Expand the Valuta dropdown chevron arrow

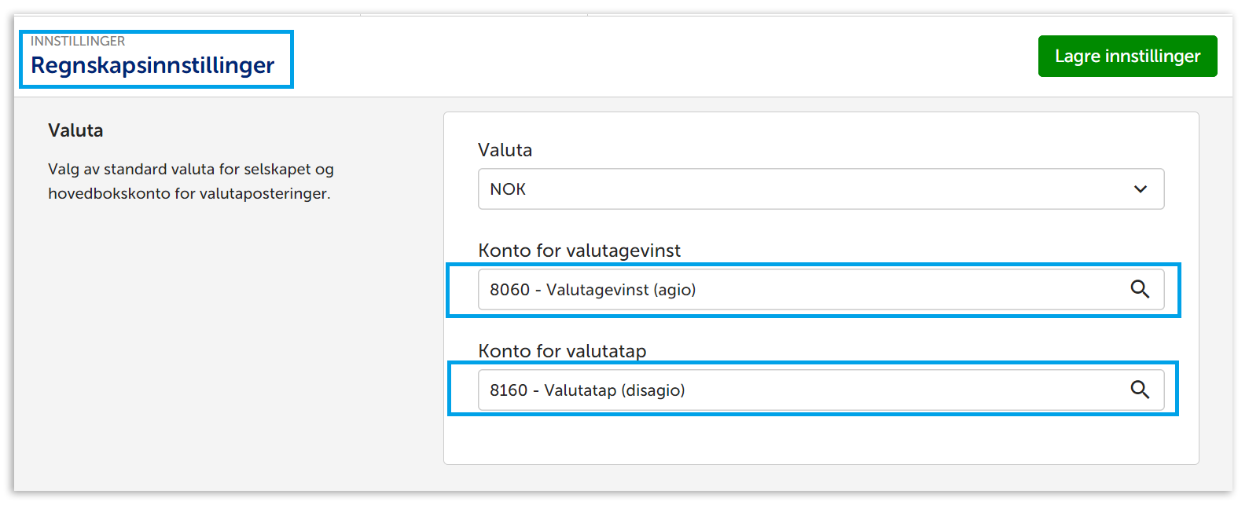point(1140,189)
